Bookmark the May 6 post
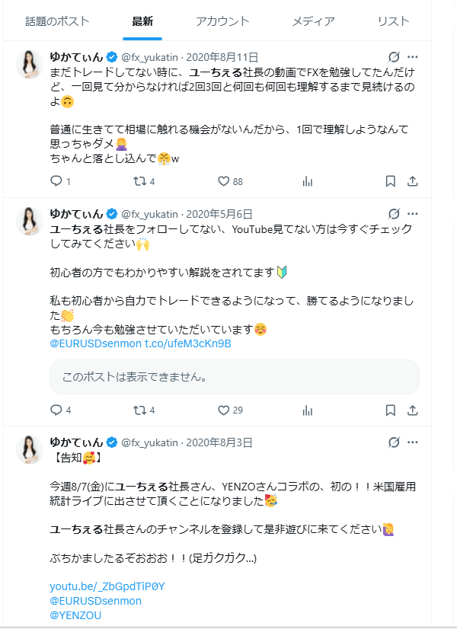Image resolution: width=457 pixels, height=629 pixels. (391, 410)
